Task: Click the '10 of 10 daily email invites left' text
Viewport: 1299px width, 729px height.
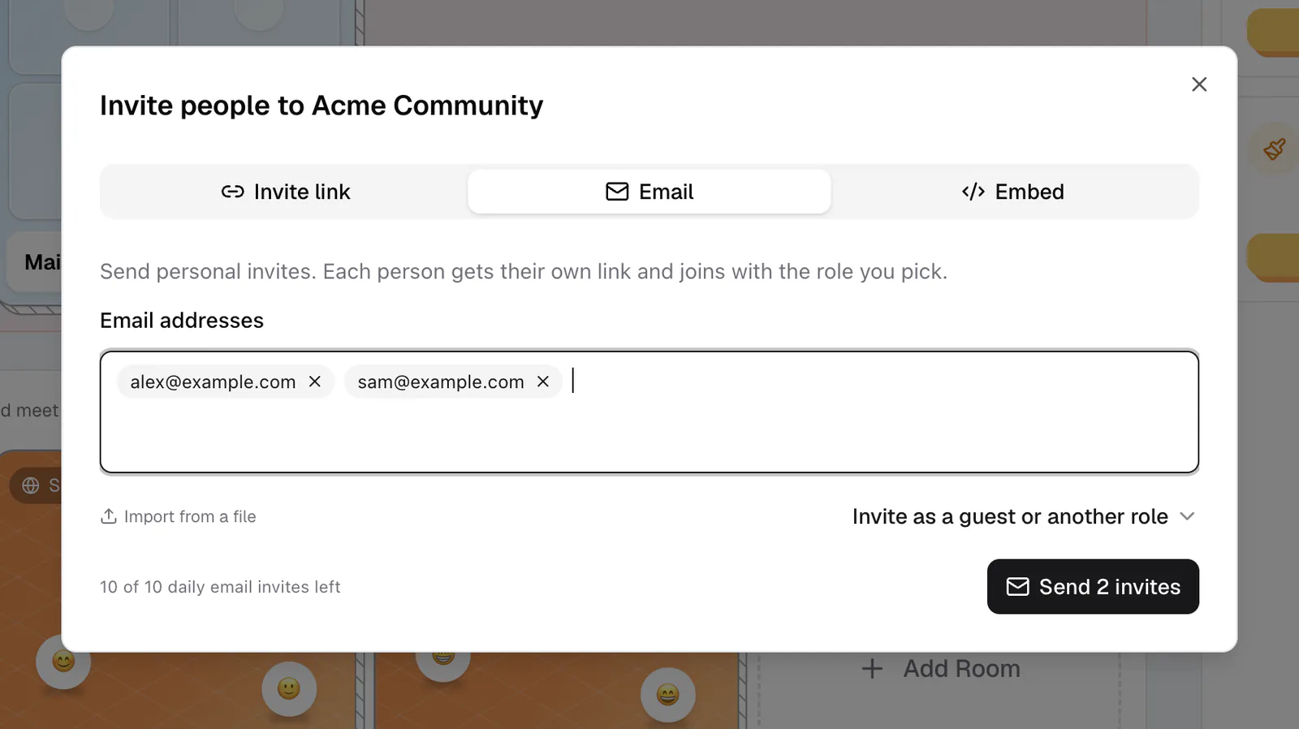Action: pos(220,587)
